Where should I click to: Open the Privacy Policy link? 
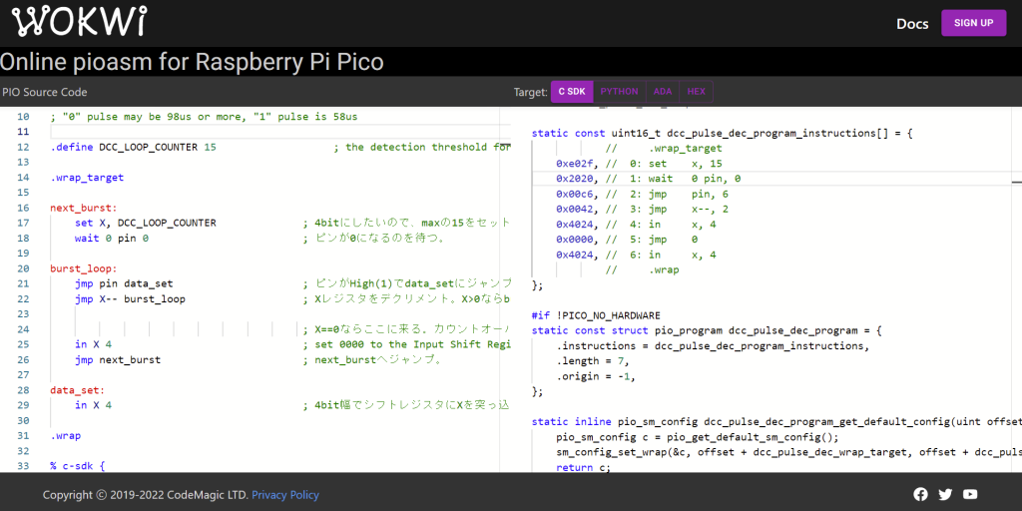point(285,494)
